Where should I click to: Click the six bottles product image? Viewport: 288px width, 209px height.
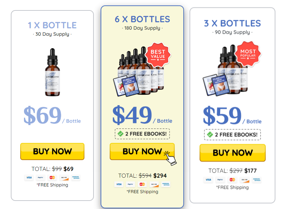tap(139, 71)
